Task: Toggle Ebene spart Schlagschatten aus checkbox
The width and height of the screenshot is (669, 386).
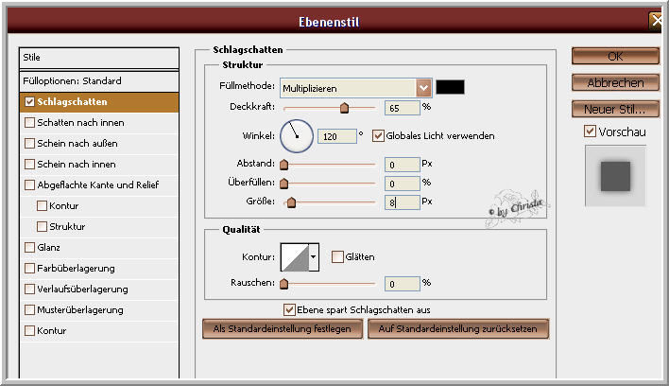Action: [289, 309]
